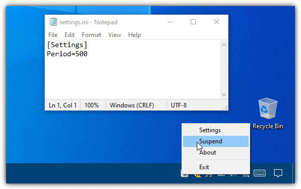Select the Recycle Bin desktop icon
This screenshot has height=189, width=301.
click(x=268, y=114)
